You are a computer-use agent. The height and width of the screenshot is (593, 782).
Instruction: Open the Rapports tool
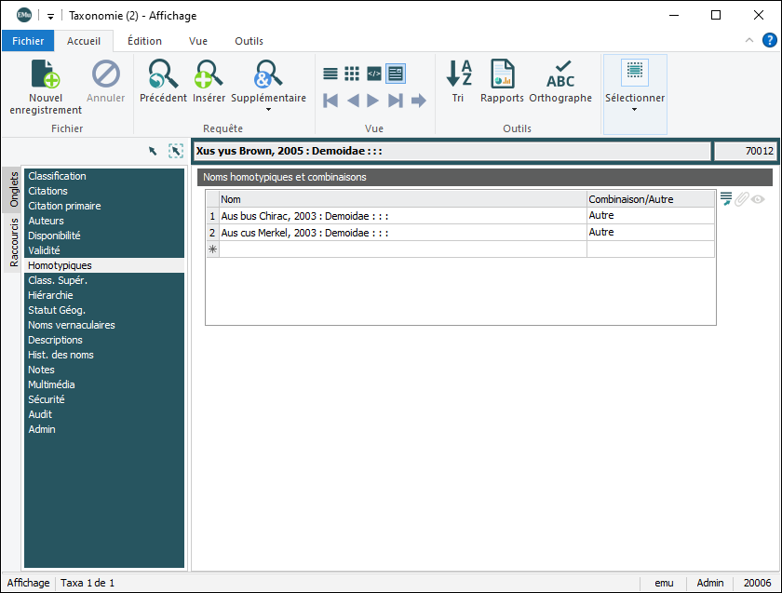[503, 74]
